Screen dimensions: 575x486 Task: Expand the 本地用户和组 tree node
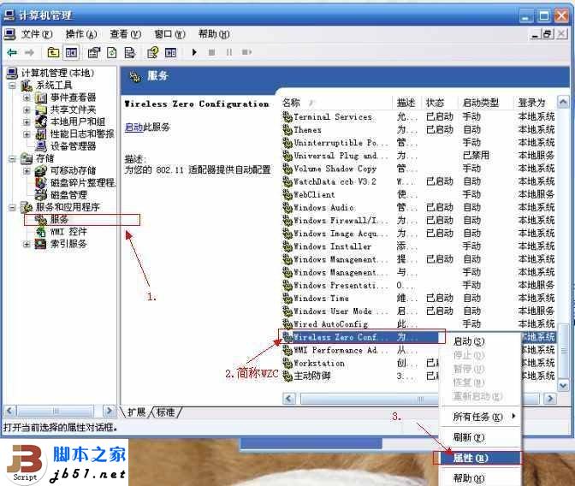[27, 121]
